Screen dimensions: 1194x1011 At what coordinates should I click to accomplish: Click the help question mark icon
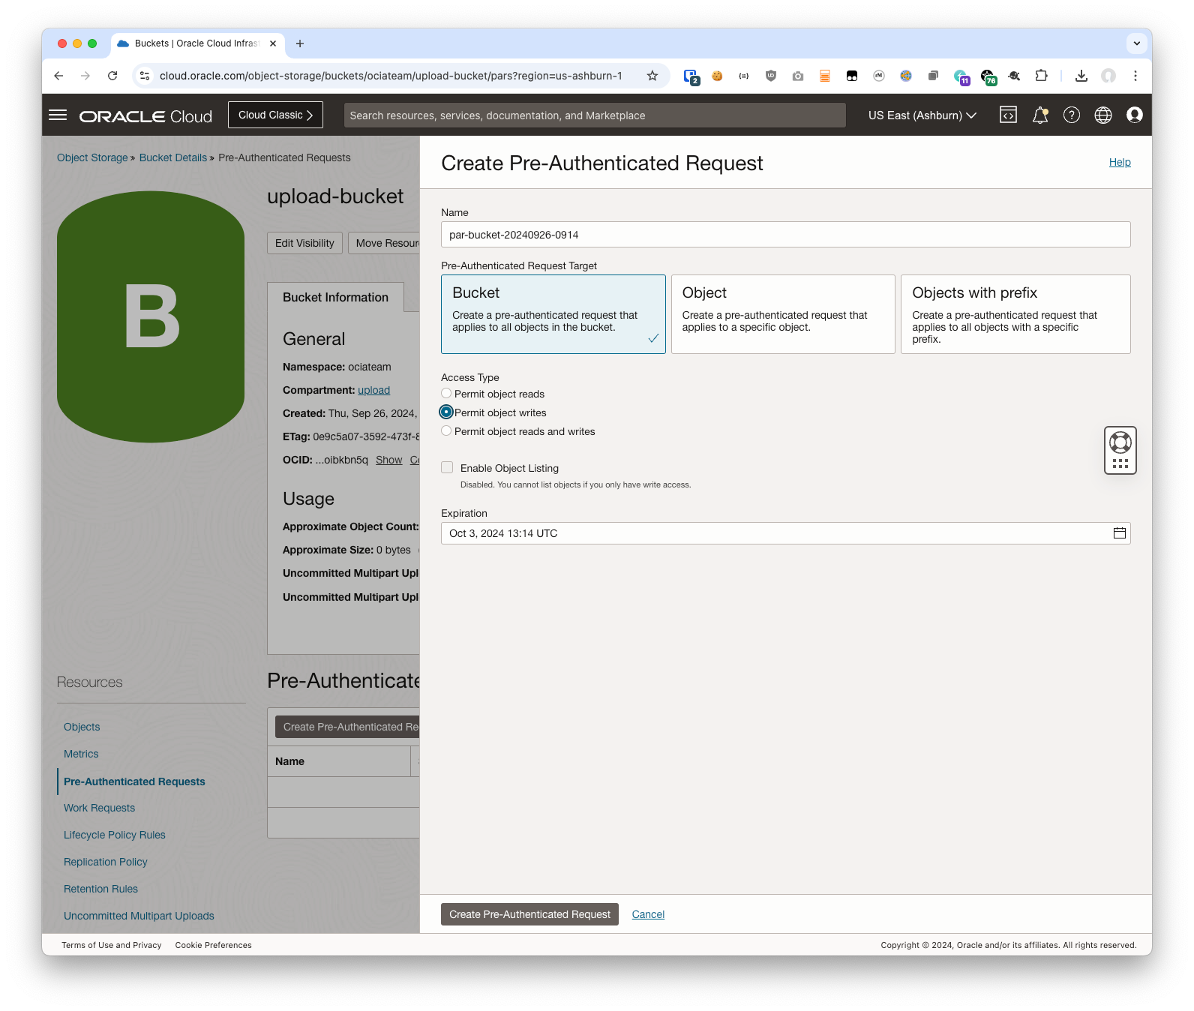pos(1072,115)
